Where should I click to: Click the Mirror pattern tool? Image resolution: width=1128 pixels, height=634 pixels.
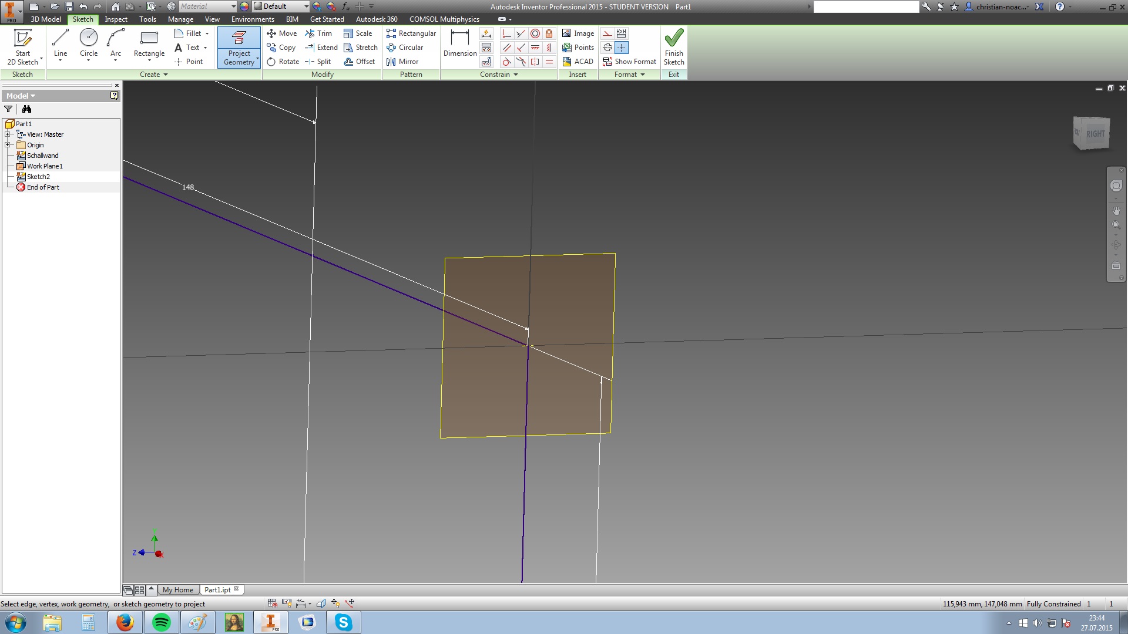click(402, 62)
